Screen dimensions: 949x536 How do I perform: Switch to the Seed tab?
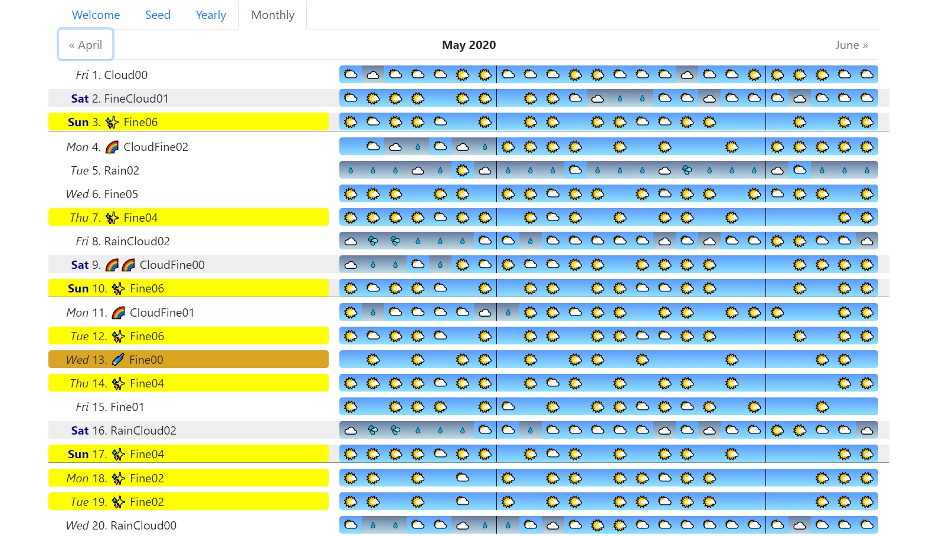[x=158, y=15]
